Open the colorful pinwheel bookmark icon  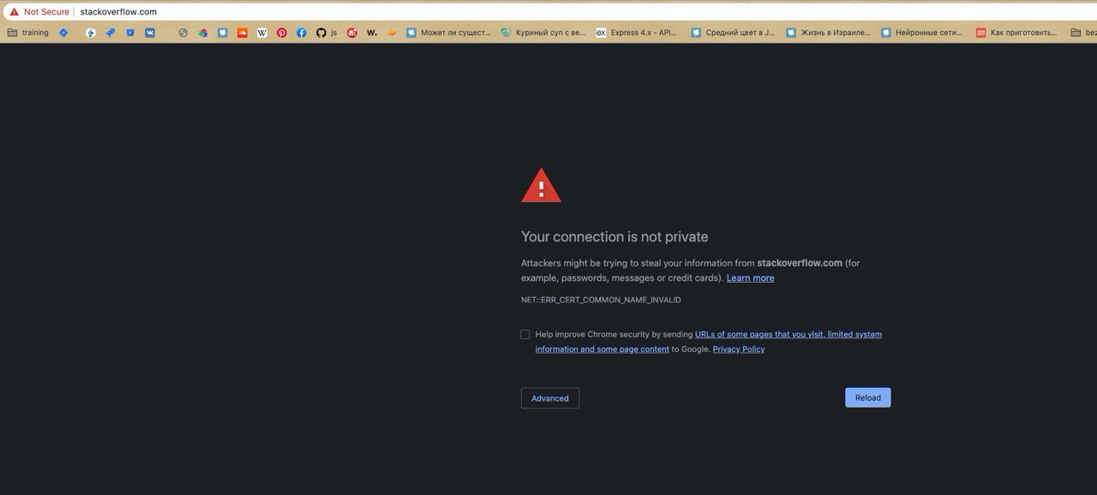coord(203,33)
